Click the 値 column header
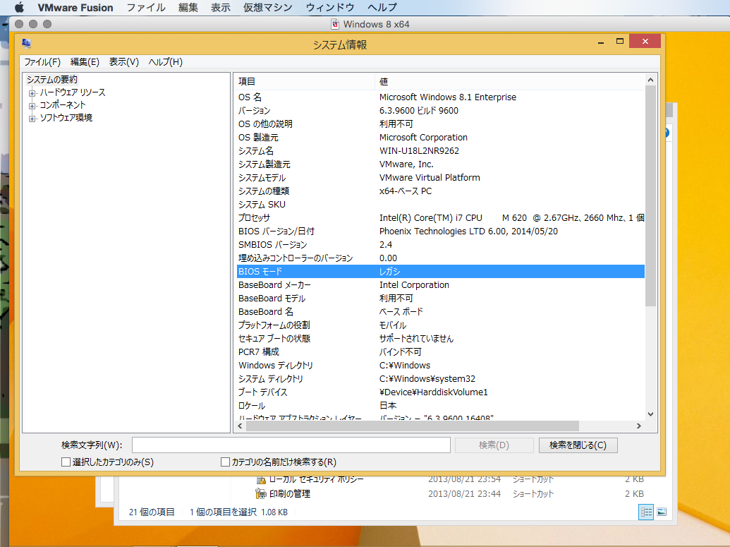 tap(510, 82)
